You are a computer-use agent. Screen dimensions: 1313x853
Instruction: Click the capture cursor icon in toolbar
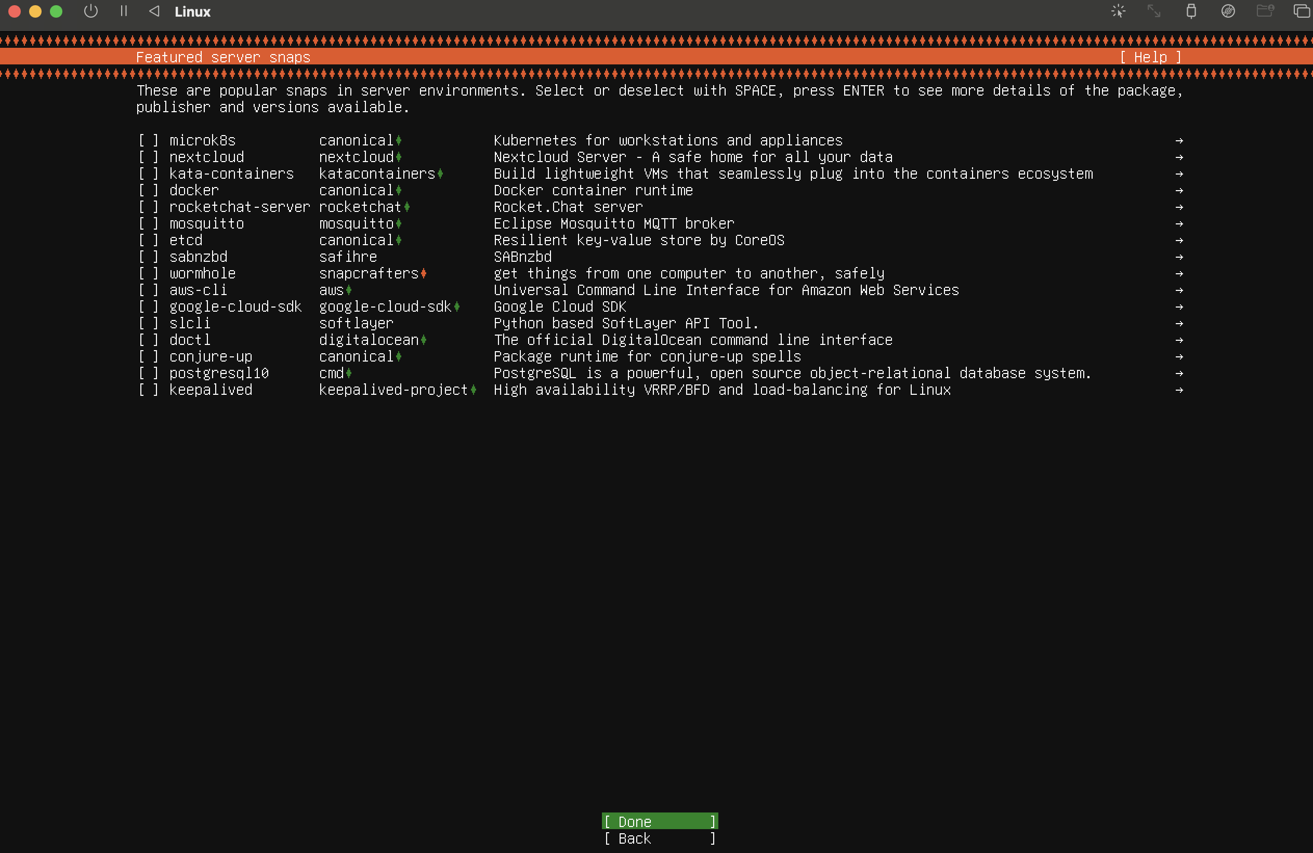point(1118,11)
